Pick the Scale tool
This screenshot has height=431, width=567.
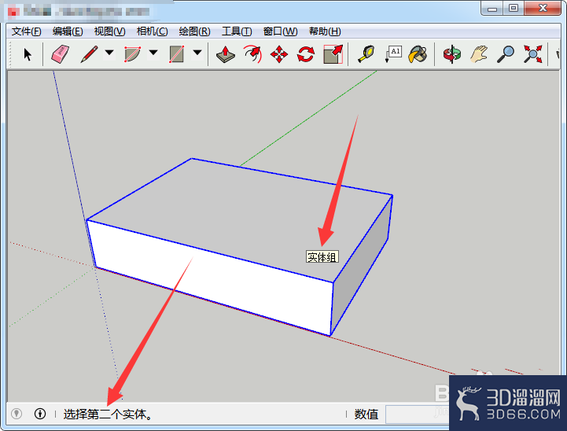click(x=333, y=54)
